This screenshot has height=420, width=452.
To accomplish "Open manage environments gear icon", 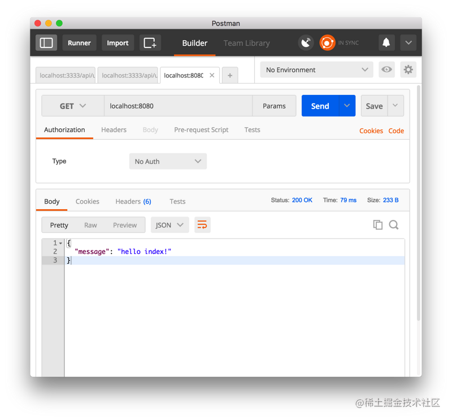I will coord(408,70).
